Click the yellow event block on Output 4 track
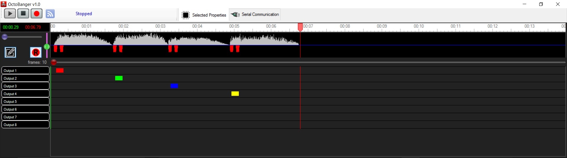 click(x=235, y=93)
